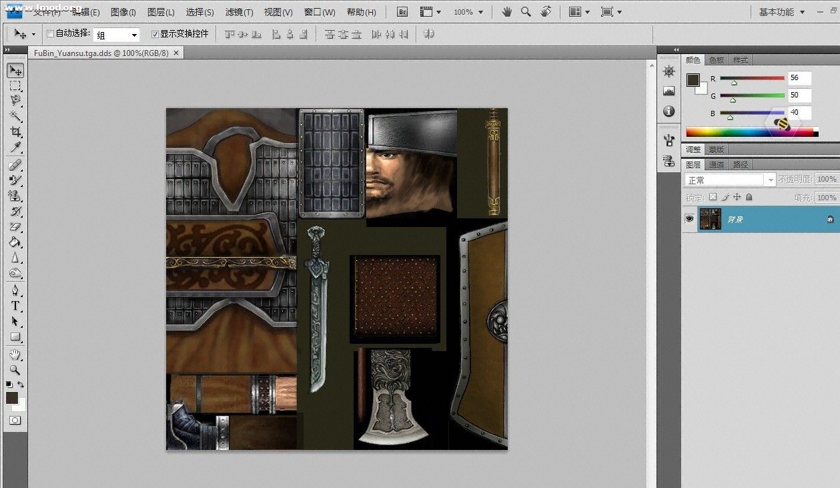Launch Adobe Bridge with Br button
Image resolution: width=840 pixels, height=488 pixels.
[x=402, y=12]
